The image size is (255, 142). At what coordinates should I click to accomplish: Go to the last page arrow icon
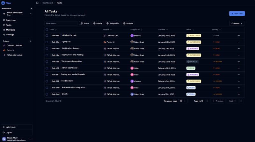pyautogui.click(x=242, y=101)
